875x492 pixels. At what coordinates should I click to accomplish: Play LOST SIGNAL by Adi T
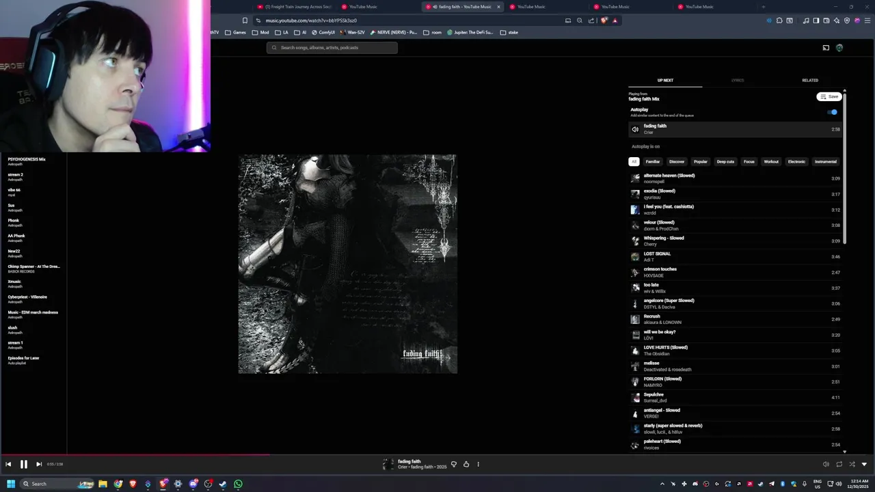coord(736,257)
